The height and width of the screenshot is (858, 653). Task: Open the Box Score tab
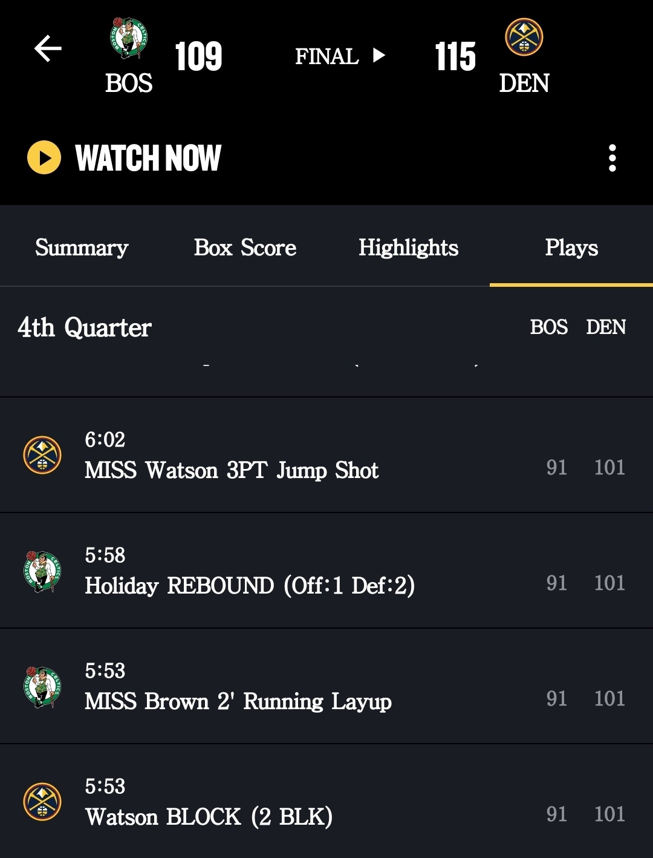pyautogui.click(x=245, y=247)
